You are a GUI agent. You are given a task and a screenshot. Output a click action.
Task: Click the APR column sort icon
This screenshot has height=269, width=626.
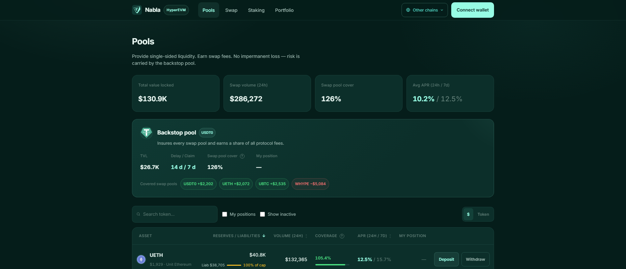(390, 236)
